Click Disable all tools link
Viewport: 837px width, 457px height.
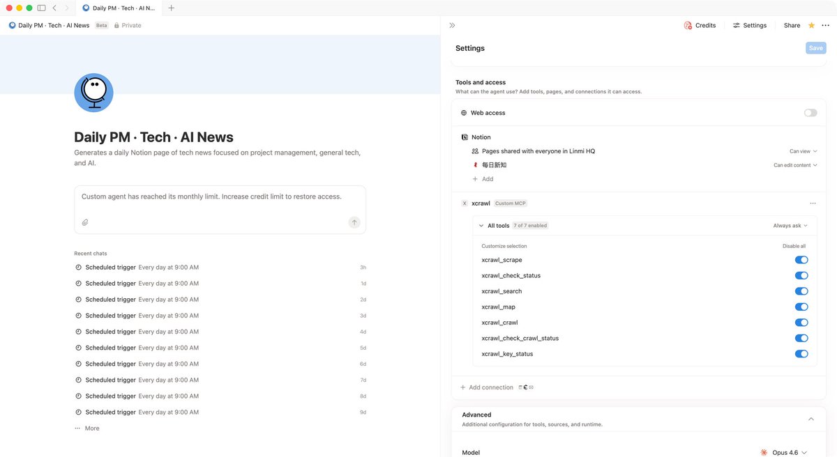click(x=794, y=246)
